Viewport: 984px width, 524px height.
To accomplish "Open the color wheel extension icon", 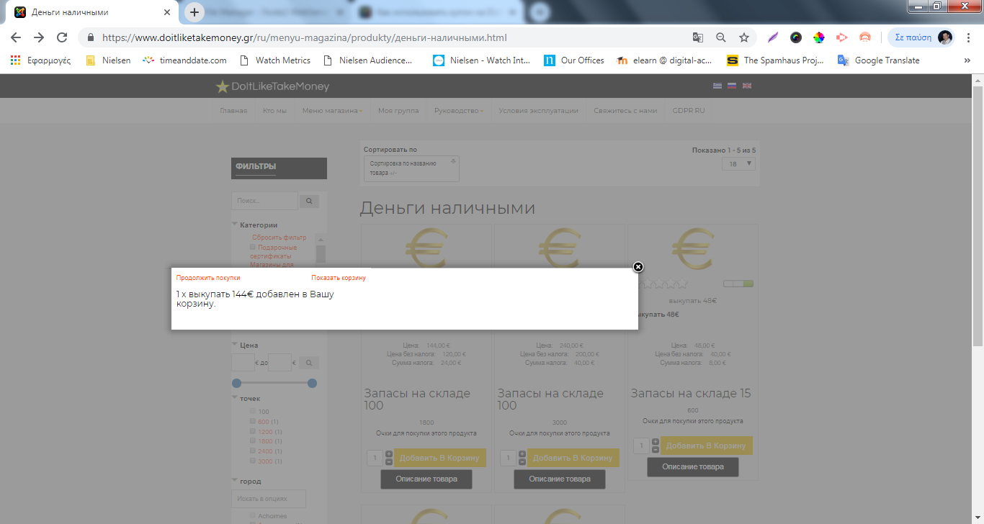I will pyautogui.click(x=819, y=37).
